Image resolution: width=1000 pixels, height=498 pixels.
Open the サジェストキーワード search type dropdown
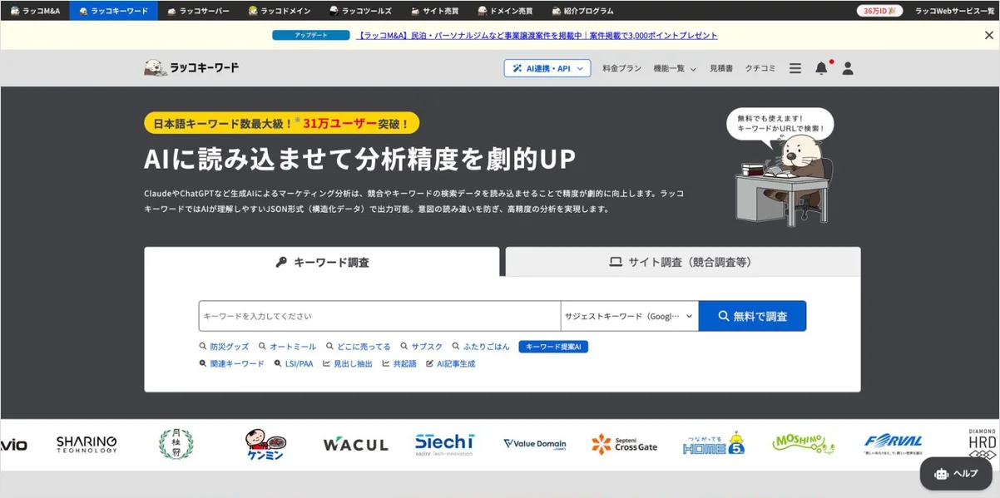(630, 316)
